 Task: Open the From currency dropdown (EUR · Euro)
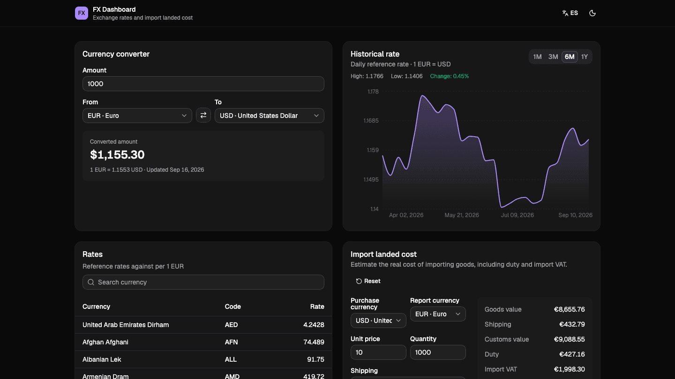137,116
